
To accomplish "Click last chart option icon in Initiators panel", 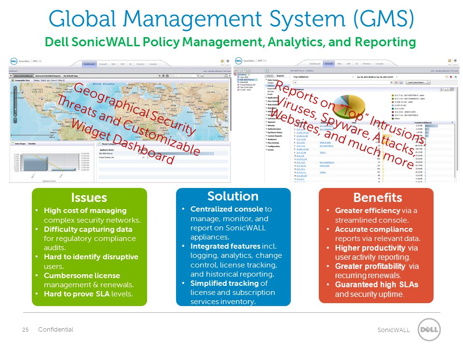I will 452,89.
